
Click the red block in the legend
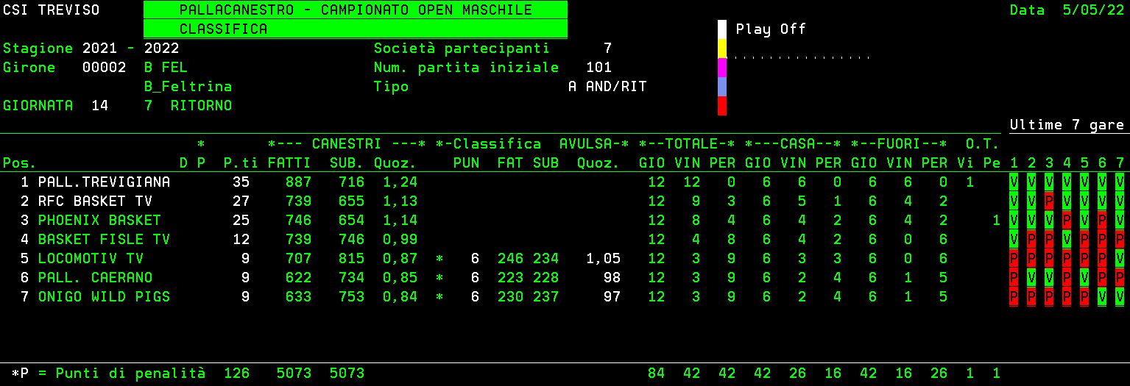722,106
